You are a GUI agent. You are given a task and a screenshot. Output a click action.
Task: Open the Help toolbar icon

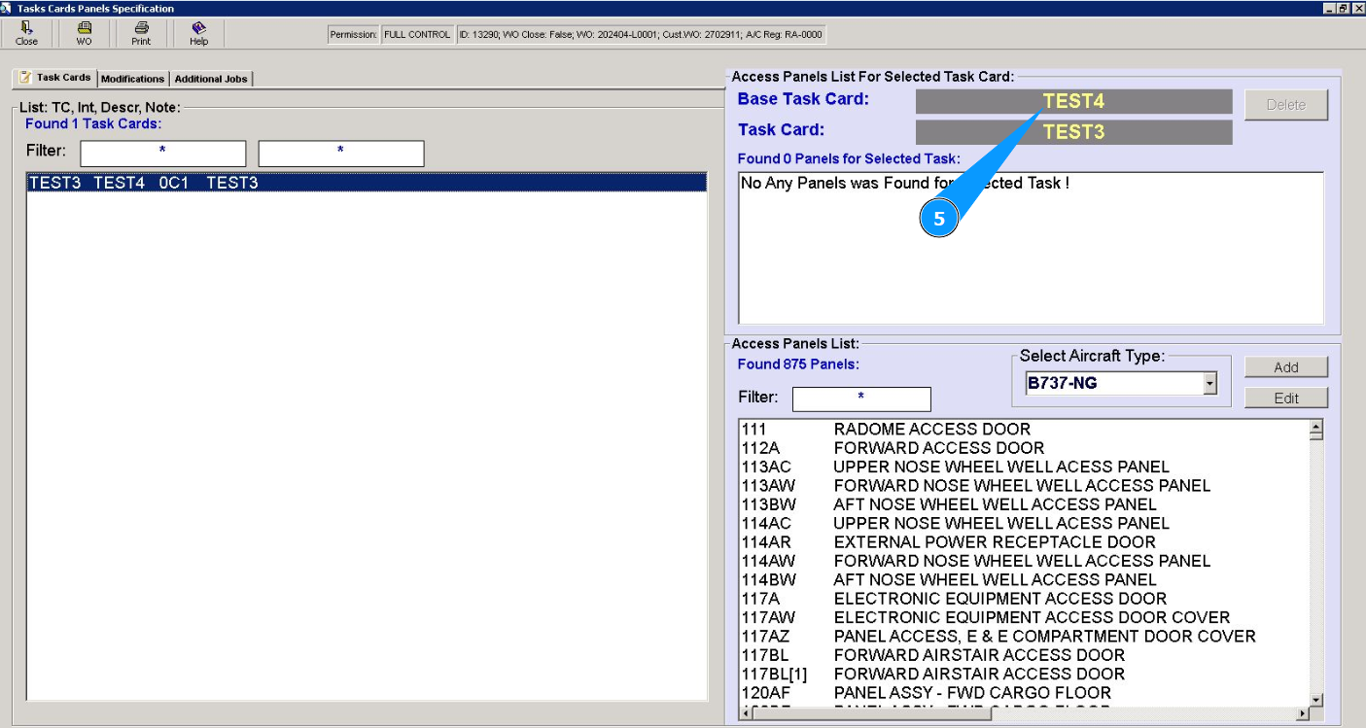198,34
